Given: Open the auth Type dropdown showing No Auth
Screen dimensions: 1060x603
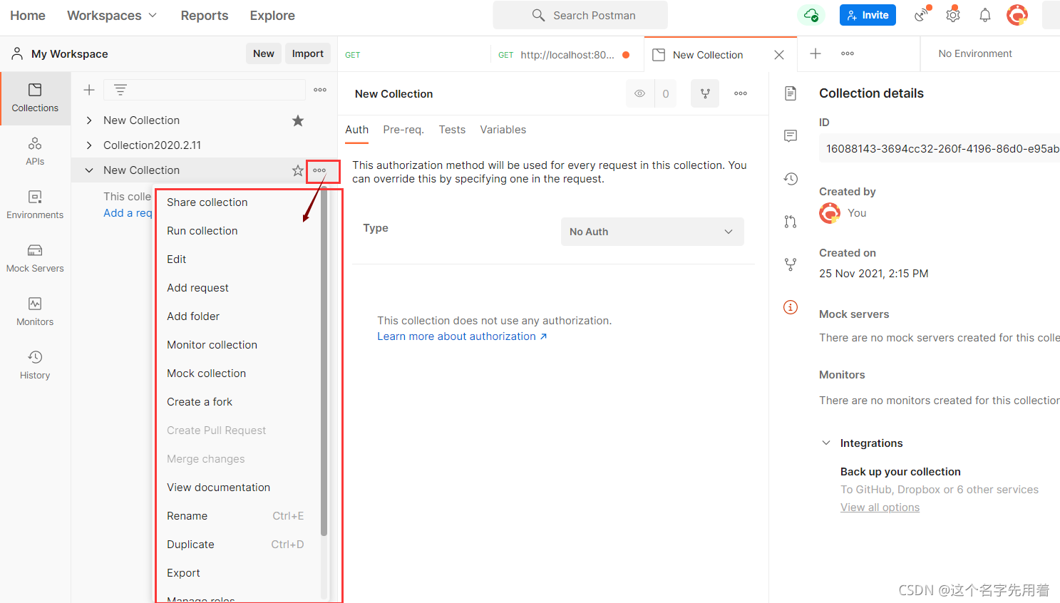Looking at the screenshot, I should click(652, 232).
